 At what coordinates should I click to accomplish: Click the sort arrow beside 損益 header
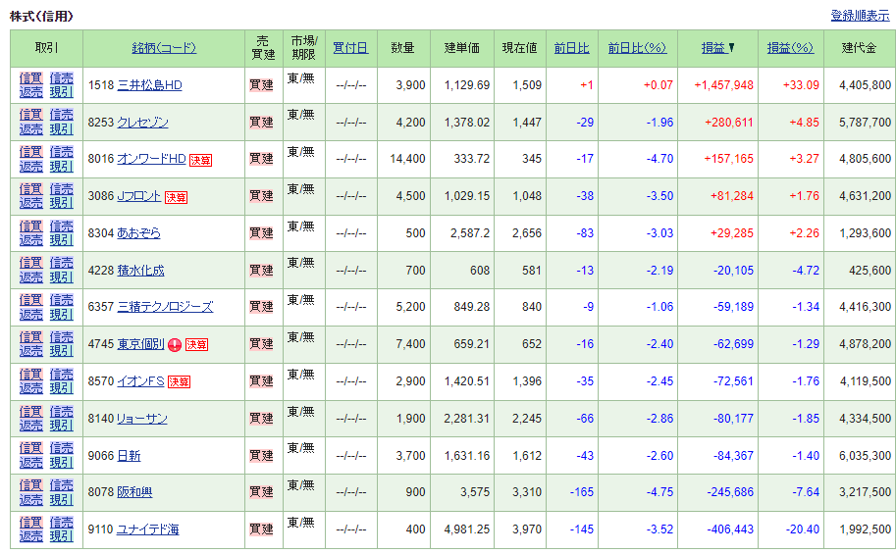pos(731,48)
